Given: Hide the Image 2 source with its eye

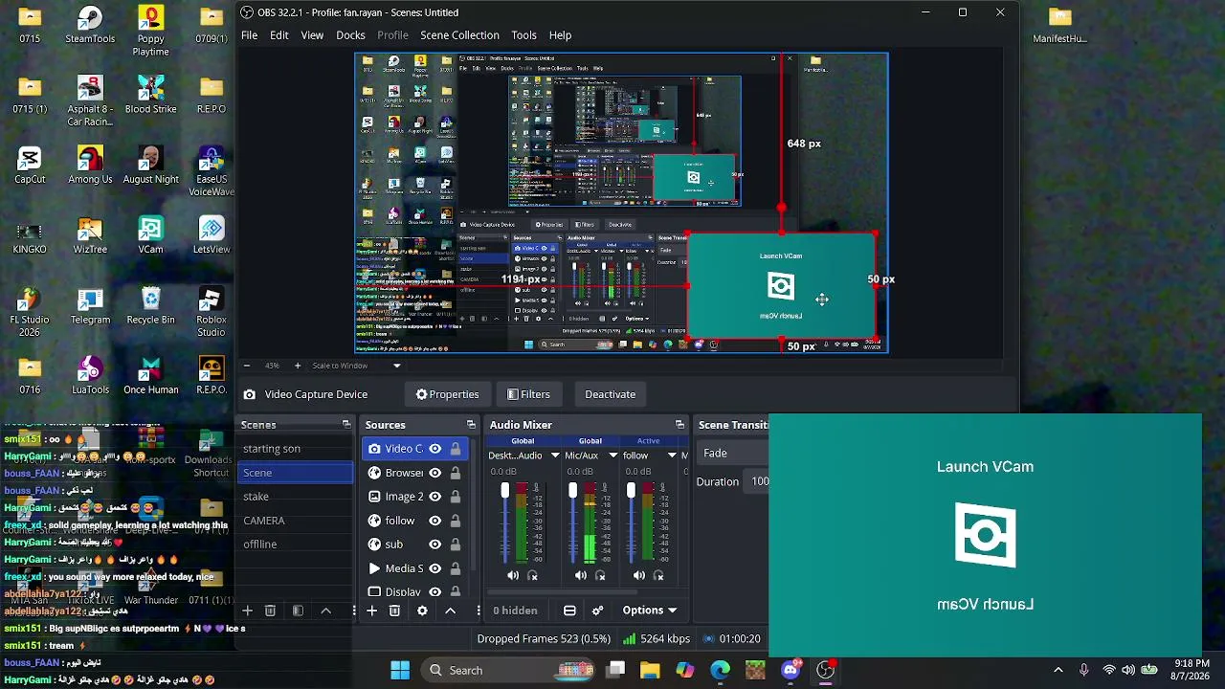Looking at the screenshot, I should coord(434,497).
